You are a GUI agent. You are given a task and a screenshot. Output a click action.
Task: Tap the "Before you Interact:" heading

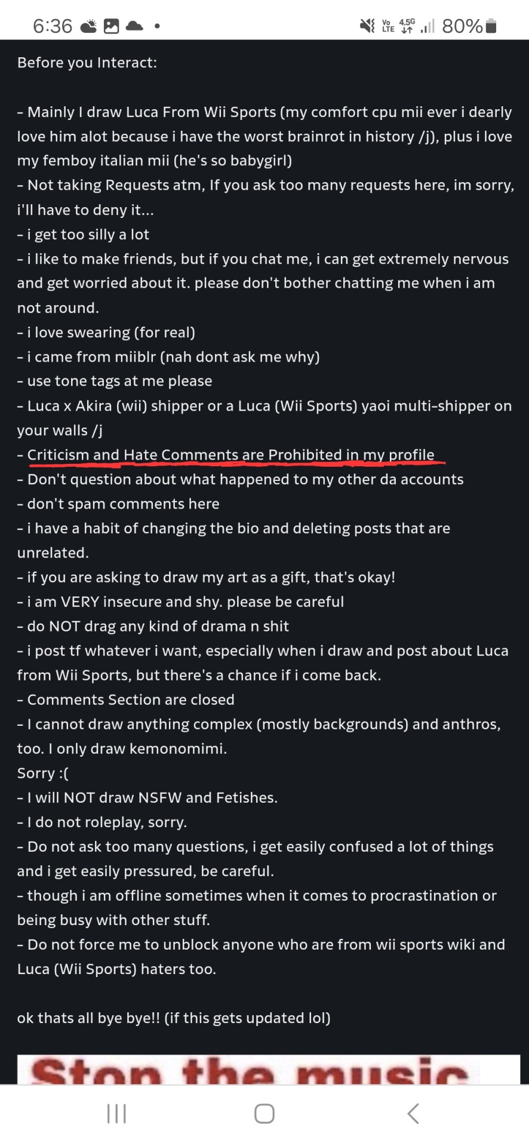(87, 63)
